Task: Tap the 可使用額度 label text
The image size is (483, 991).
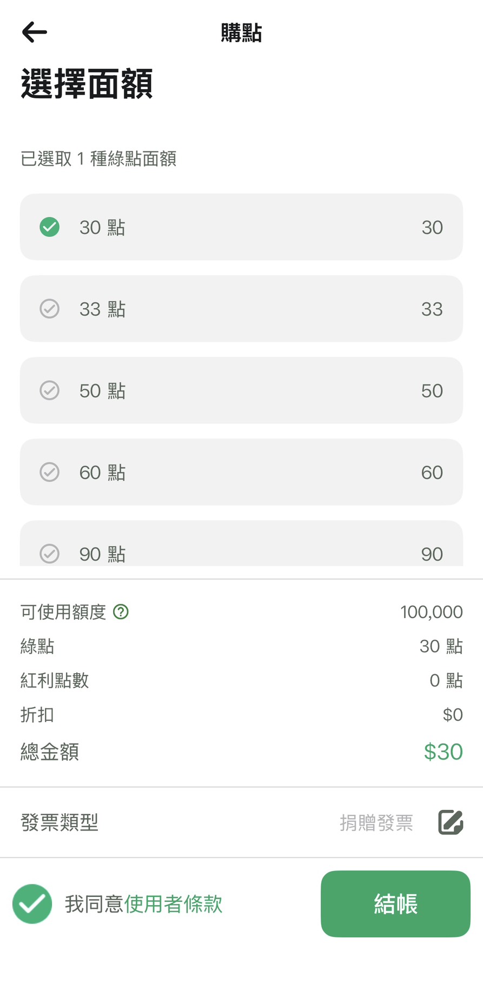Action: tap(63, 612)
